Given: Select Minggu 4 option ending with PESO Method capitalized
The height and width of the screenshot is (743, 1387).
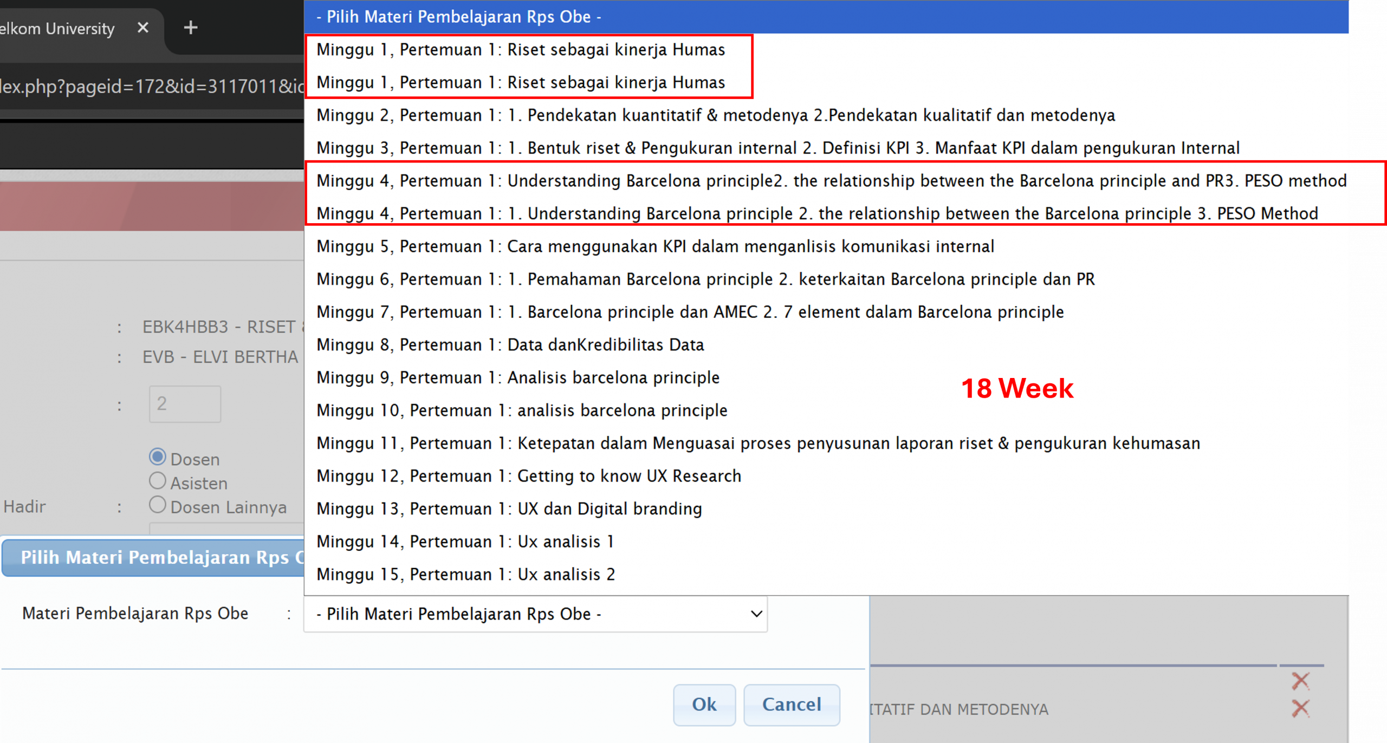Looking at the screenshot, I should pyautogui.click(x=826, y=213).
